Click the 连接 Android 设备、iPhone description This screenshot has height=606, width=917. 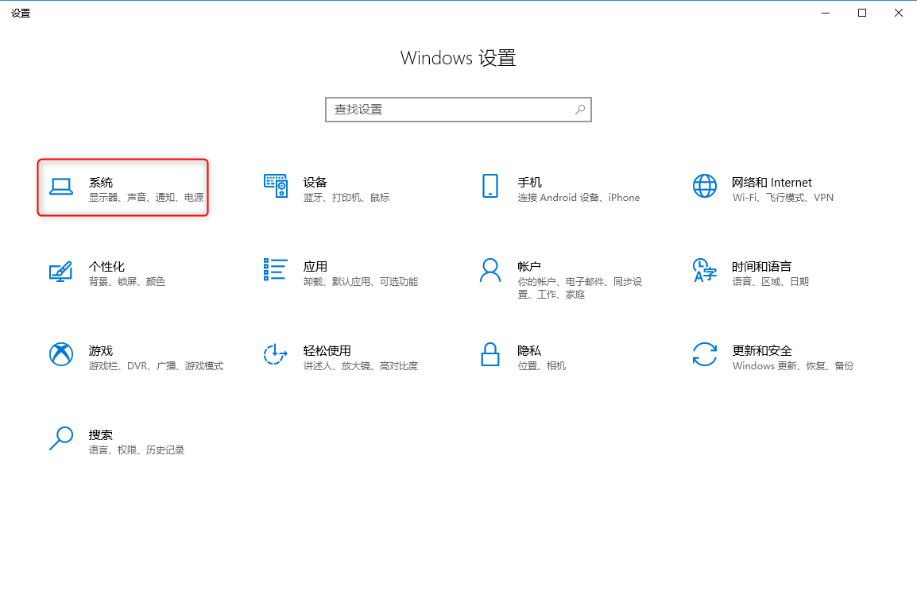pyautogui.click(x=579, y=198)
